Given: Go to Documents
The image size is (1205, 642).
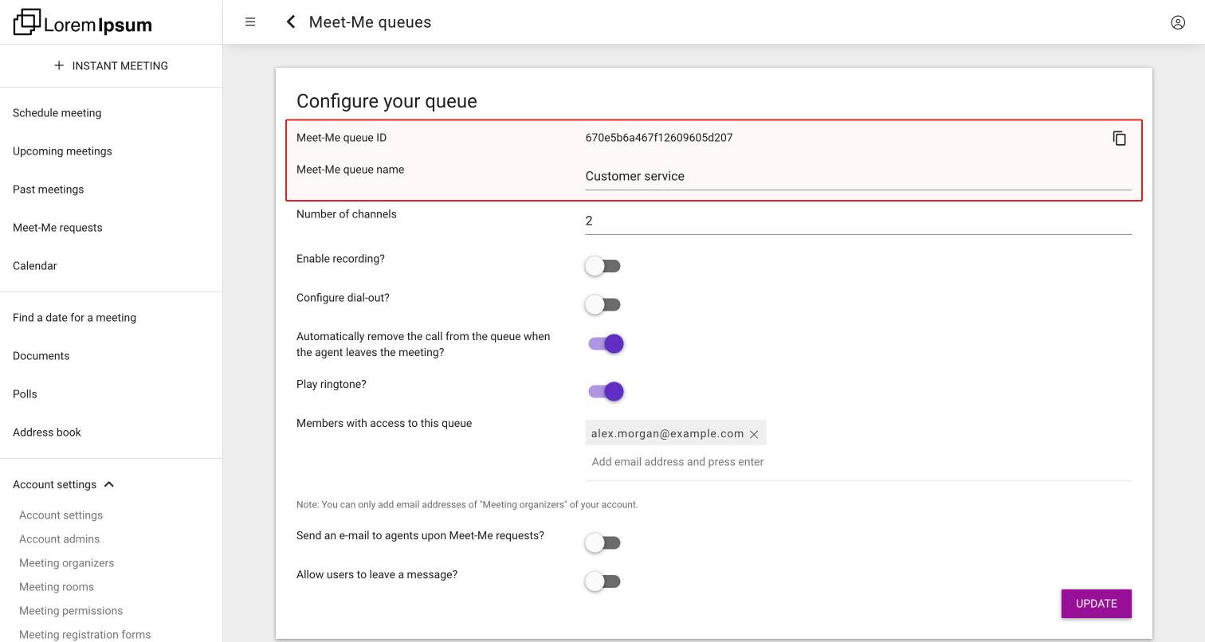Looking at the screenshot, I should [41, 356].
